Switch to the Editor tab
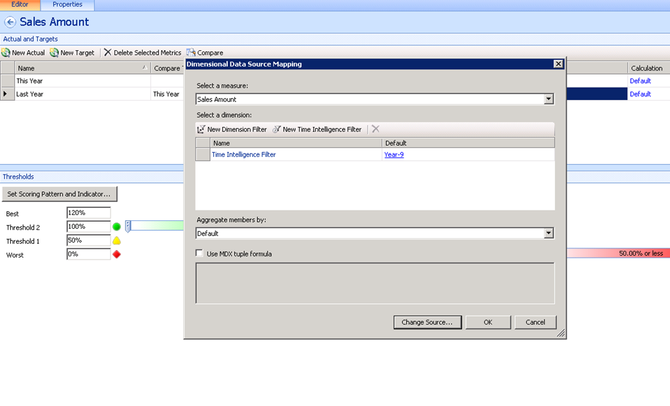Viewport: 670px width, 406px height. tap(20, 5)
